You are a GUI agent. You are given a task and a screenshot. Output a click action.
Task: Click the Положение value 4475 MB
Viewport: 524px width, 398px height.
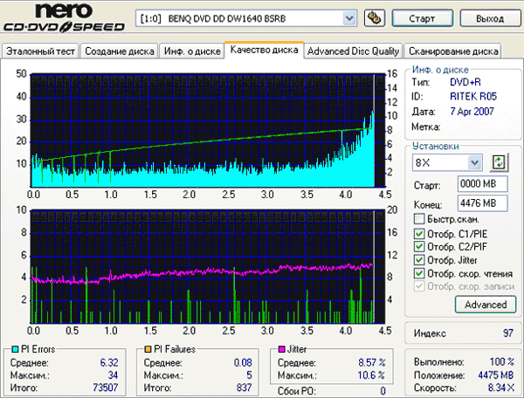pyautogui.click(x=495, y=375)
